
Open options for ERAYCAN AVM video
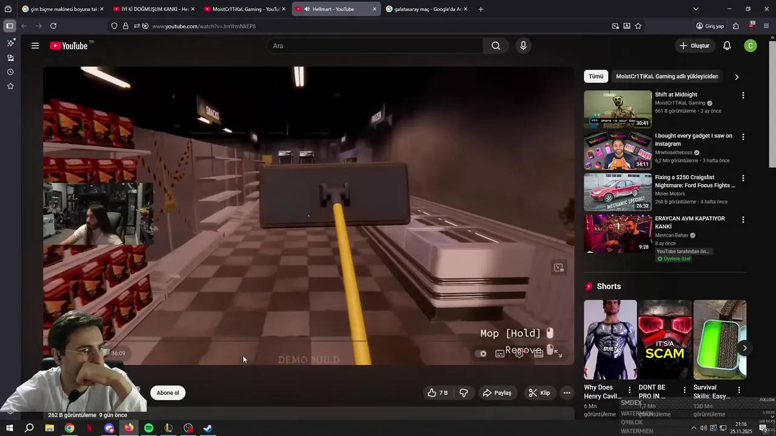[x=743, y=220]
